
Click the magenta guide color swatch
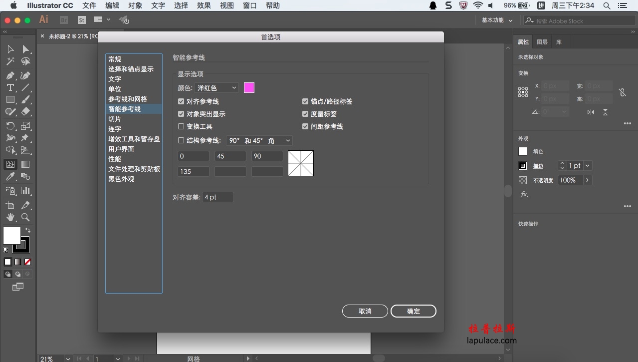tap(249, 88)
